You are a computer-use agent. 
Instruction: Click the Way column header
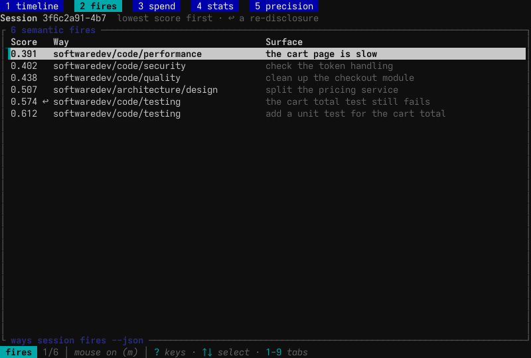[61, 42]
